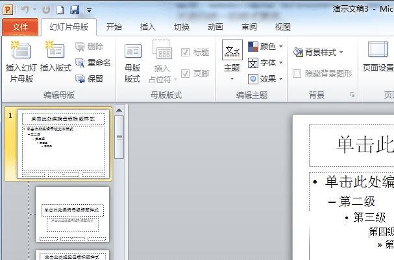
Task: Click the 保留 preserve master icon
Action: point(80,79)
